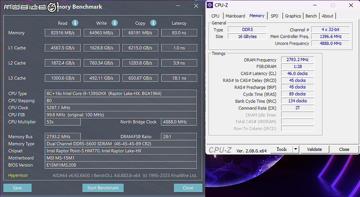Viewport: 360px width, 197px height.
Task: Open the About tab in CPU-Z
Action: [x=327, y=16]
